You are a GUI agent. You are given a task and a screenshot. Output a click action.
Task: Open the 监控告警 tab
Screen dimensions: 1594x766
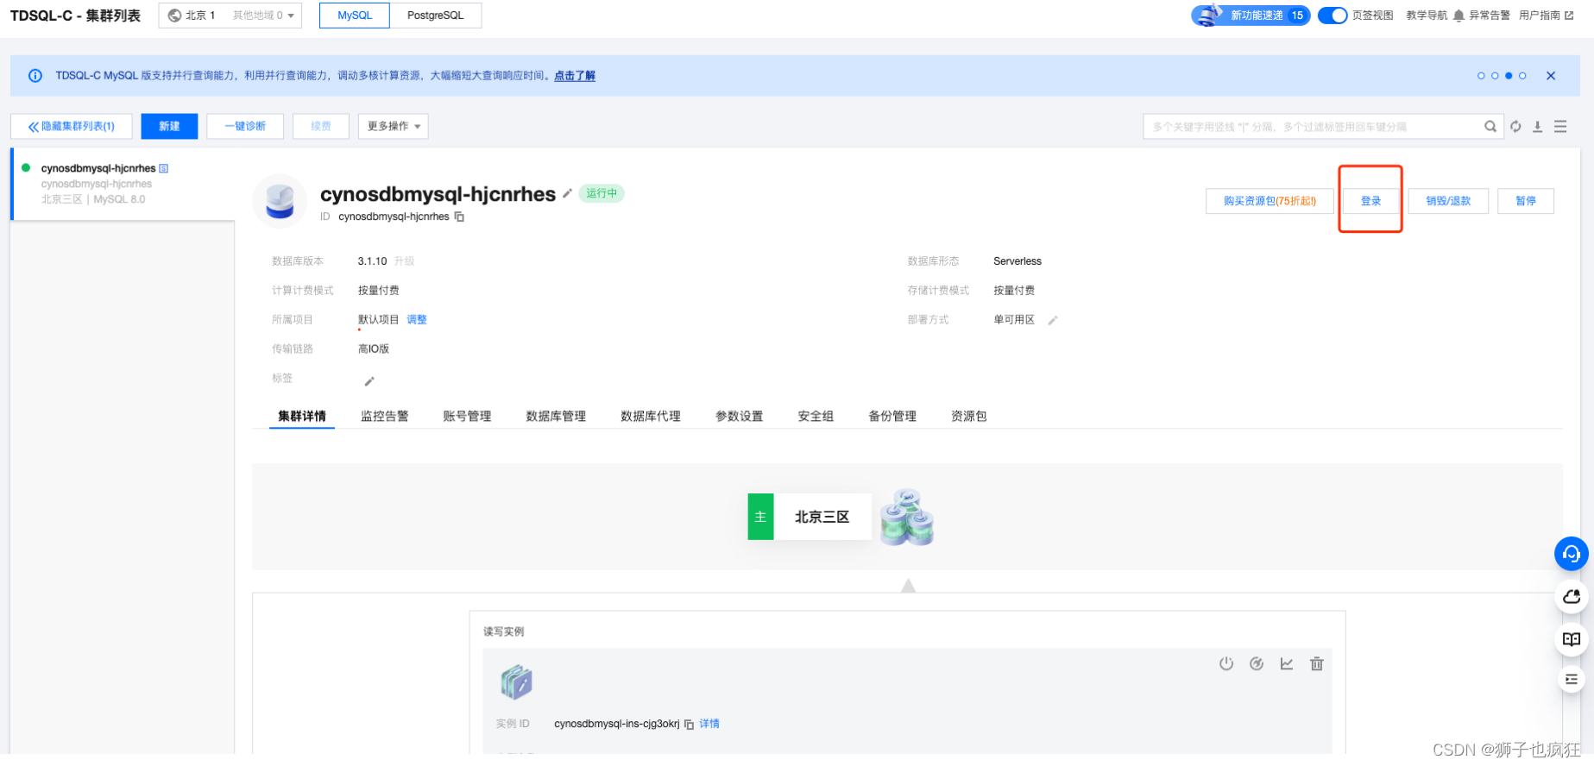point(385,416)
